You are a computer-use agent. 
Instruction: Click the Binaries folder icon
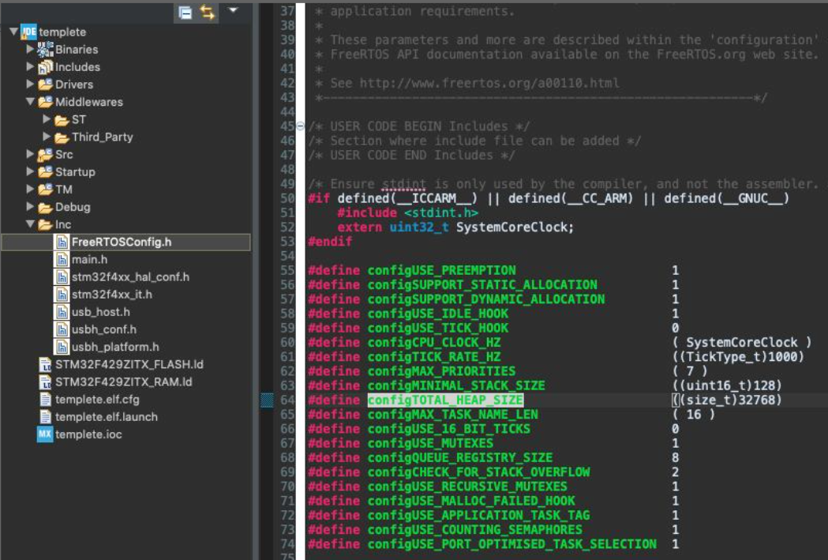(x=45, y=49)
